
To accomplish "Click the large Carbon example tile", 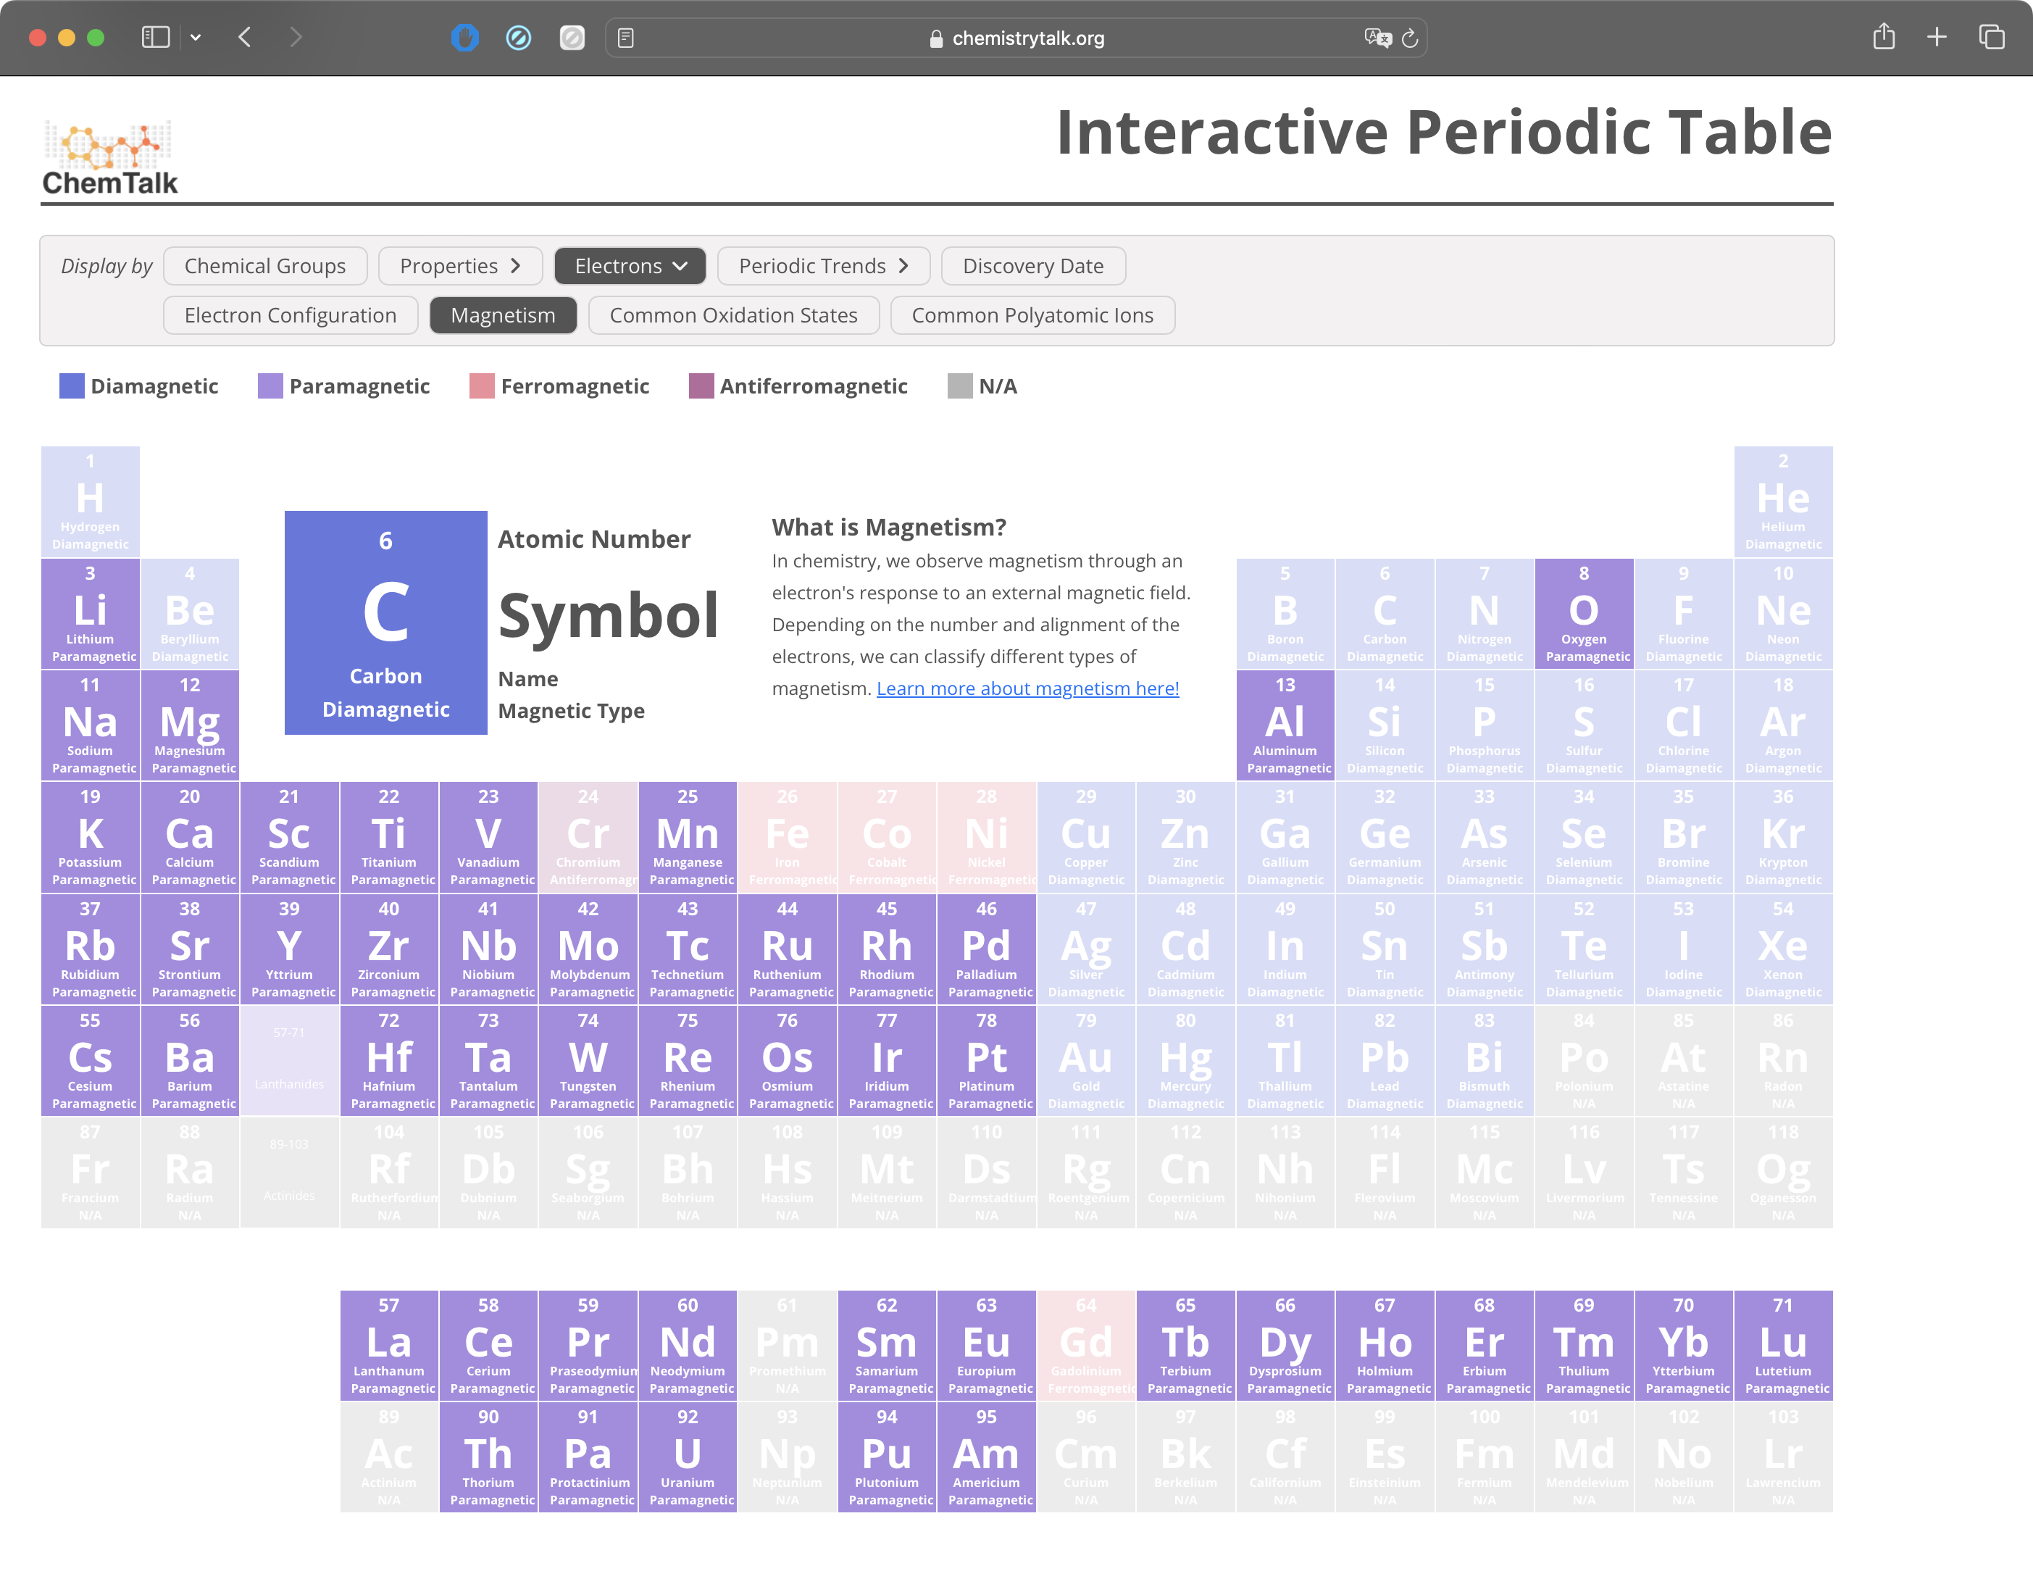I will [x=385, y=622].
